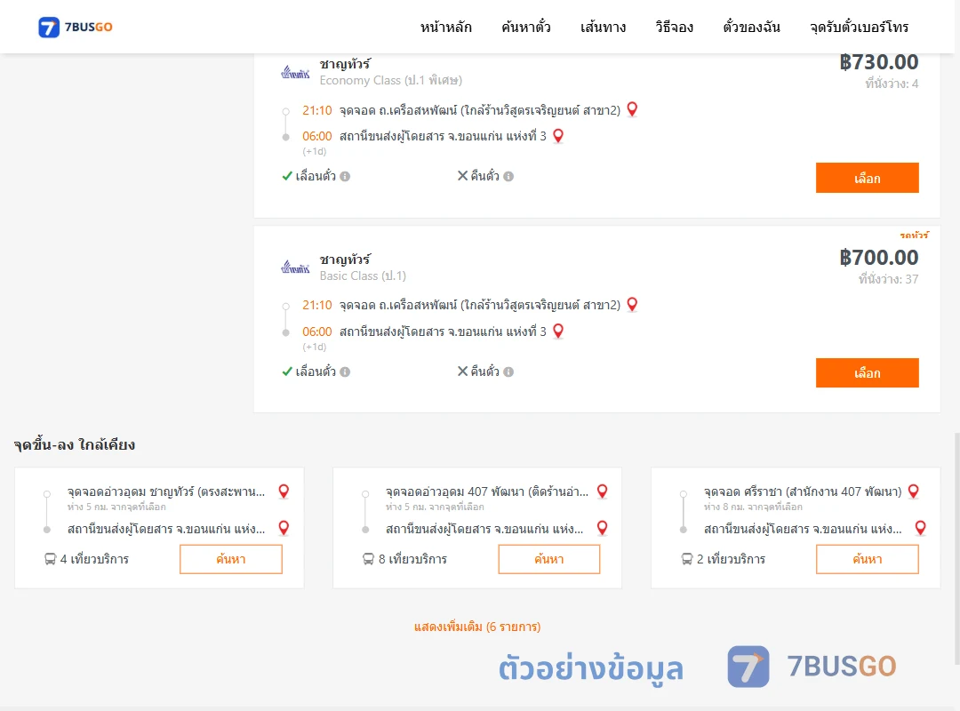Open map pin for จุดจอดอ่าวอุดม 407 พัฒนา stop
Image resolution: width=960 pixels, height=711 pixels.
click(x=602, y=491)
